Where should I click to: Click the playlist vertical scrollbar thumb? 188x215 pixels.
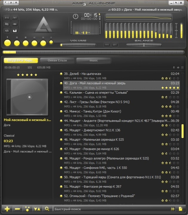182,131
